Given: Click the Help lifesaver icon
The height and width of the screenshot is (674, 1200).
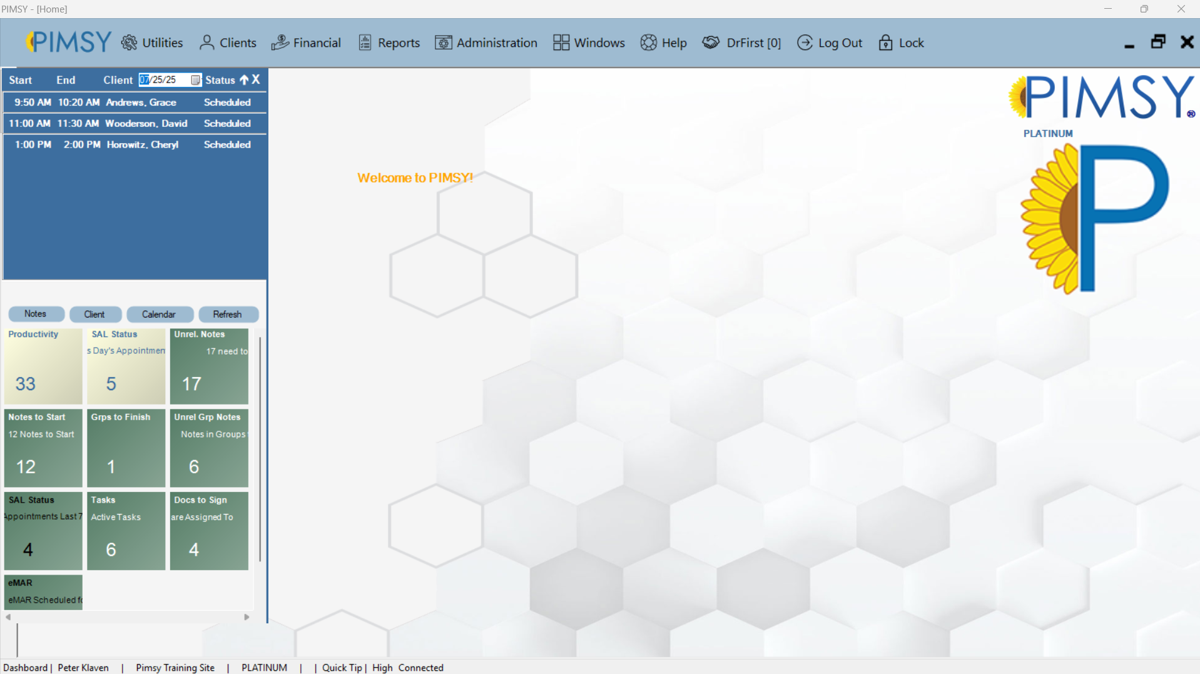Looking at the screenshot, I should (649, 43).
